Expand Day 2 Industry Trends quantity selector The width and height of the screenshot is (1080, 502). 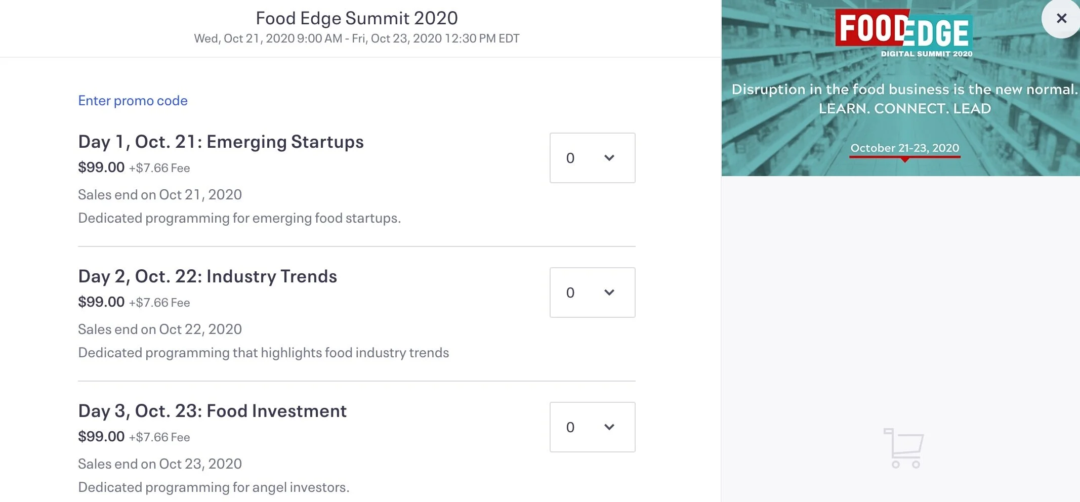pyautogui.click(x=592, y=292)
